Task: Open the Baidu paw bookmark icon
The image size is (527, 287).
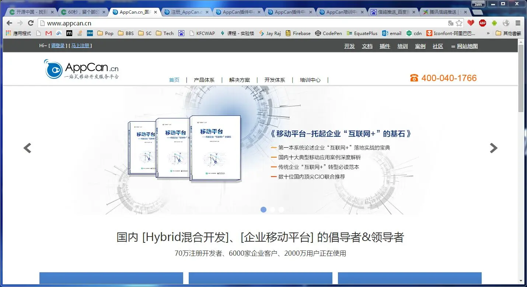Action: (x=181, y=33)
